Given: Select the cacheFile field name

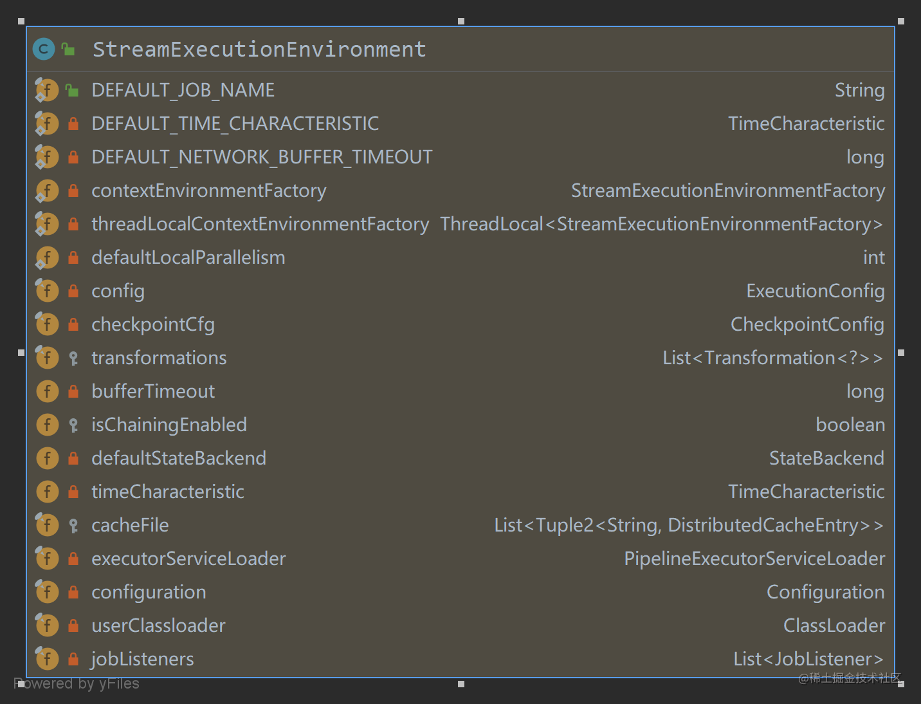Looking at the screenshot, I should (x=130, y=525).
